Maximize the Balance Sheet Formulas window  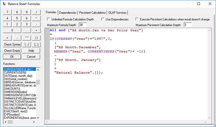coord(199,4)
